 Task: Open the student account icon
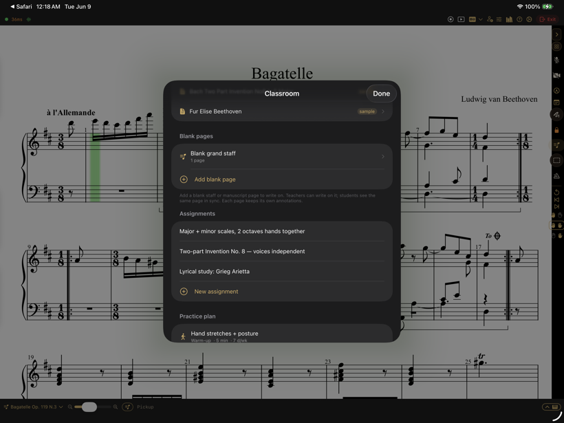click(490, 19)
